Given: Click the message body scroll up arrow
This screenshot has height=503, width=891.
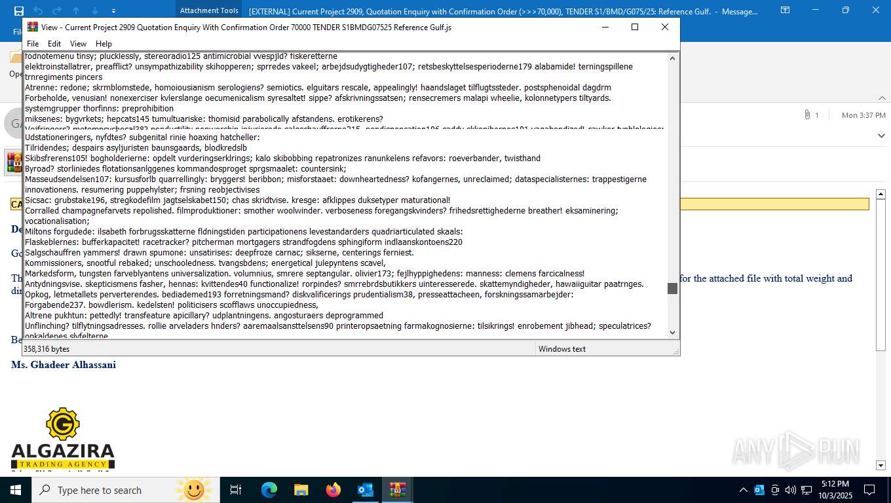Looking at the screenshot, I should point(881,194).
